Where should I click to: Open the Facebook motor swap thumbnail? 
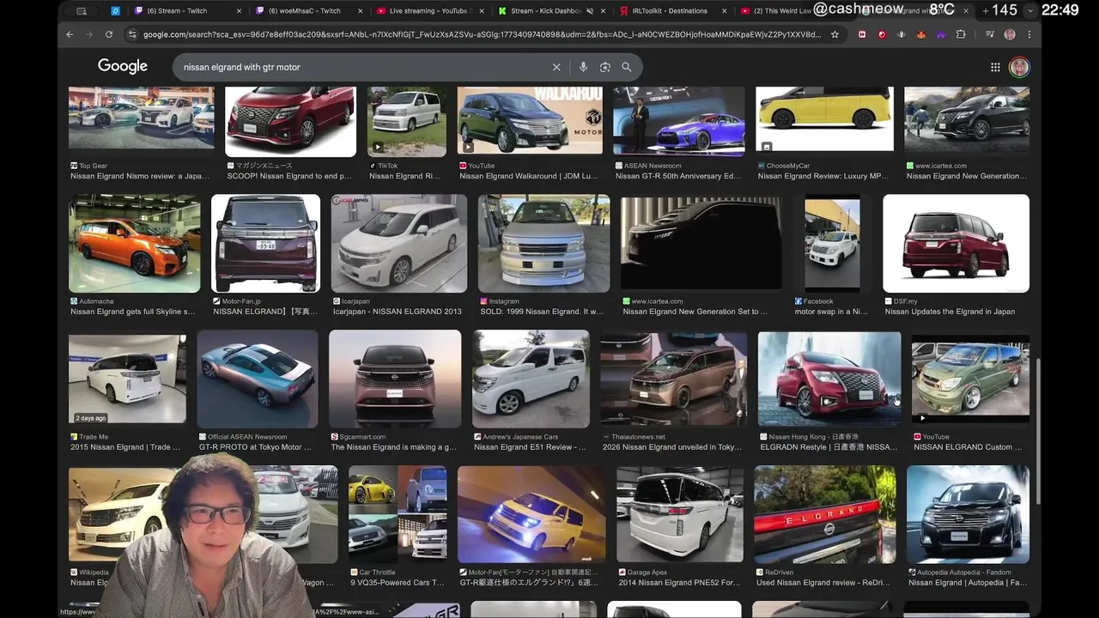(x=832, y=244)
